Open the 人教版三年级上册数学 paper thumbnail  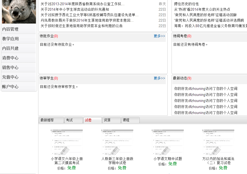click(x=117, y=142)
